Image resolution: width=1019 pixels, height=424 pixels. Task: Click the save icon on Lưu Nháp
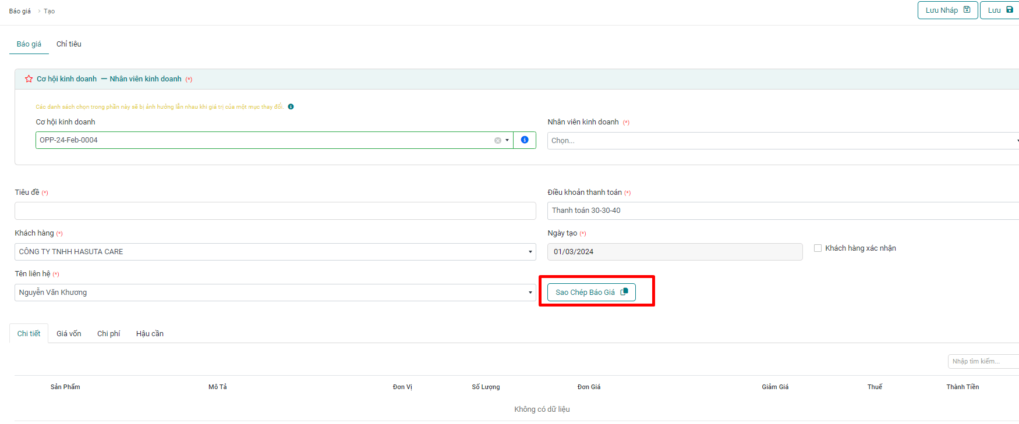pyautogui.click(x=967, y=10)
